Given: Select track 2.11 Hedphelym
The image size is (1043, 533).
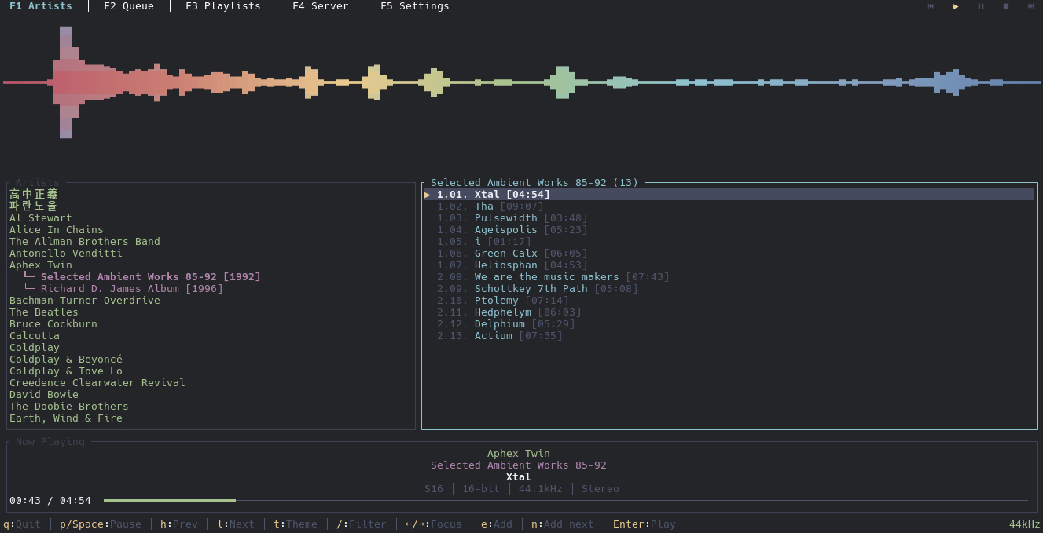Looking at the screenshot, I should tap(509, 312).
